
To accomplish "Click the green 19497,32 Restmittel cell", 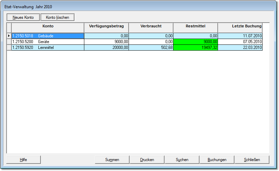I will click(195, 48).
